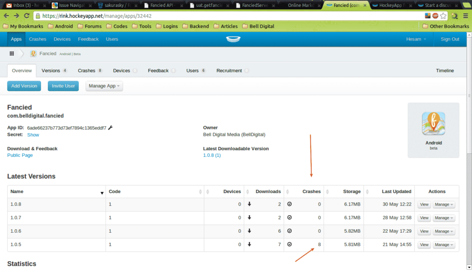Open Manage dropdown for version 1.0.7
This screenshot has width=472, height=270.
pyautogui.click(x=444, y=218)
